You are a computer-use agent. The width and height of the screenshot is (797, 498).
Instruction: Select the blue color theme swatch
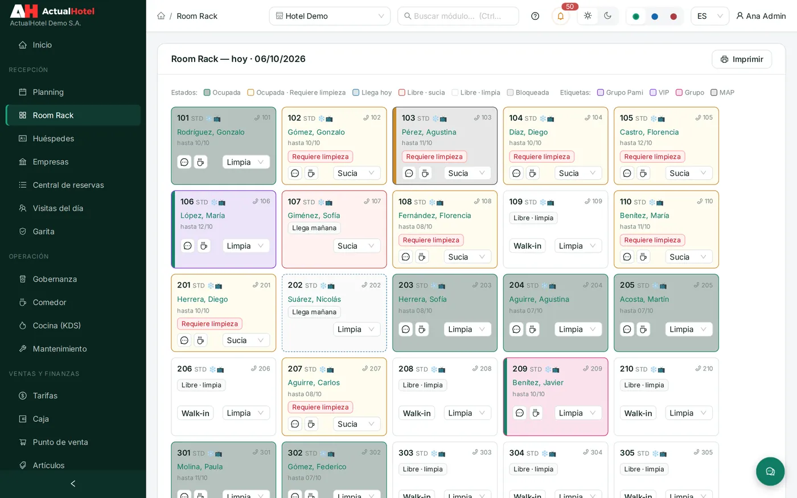655,17
